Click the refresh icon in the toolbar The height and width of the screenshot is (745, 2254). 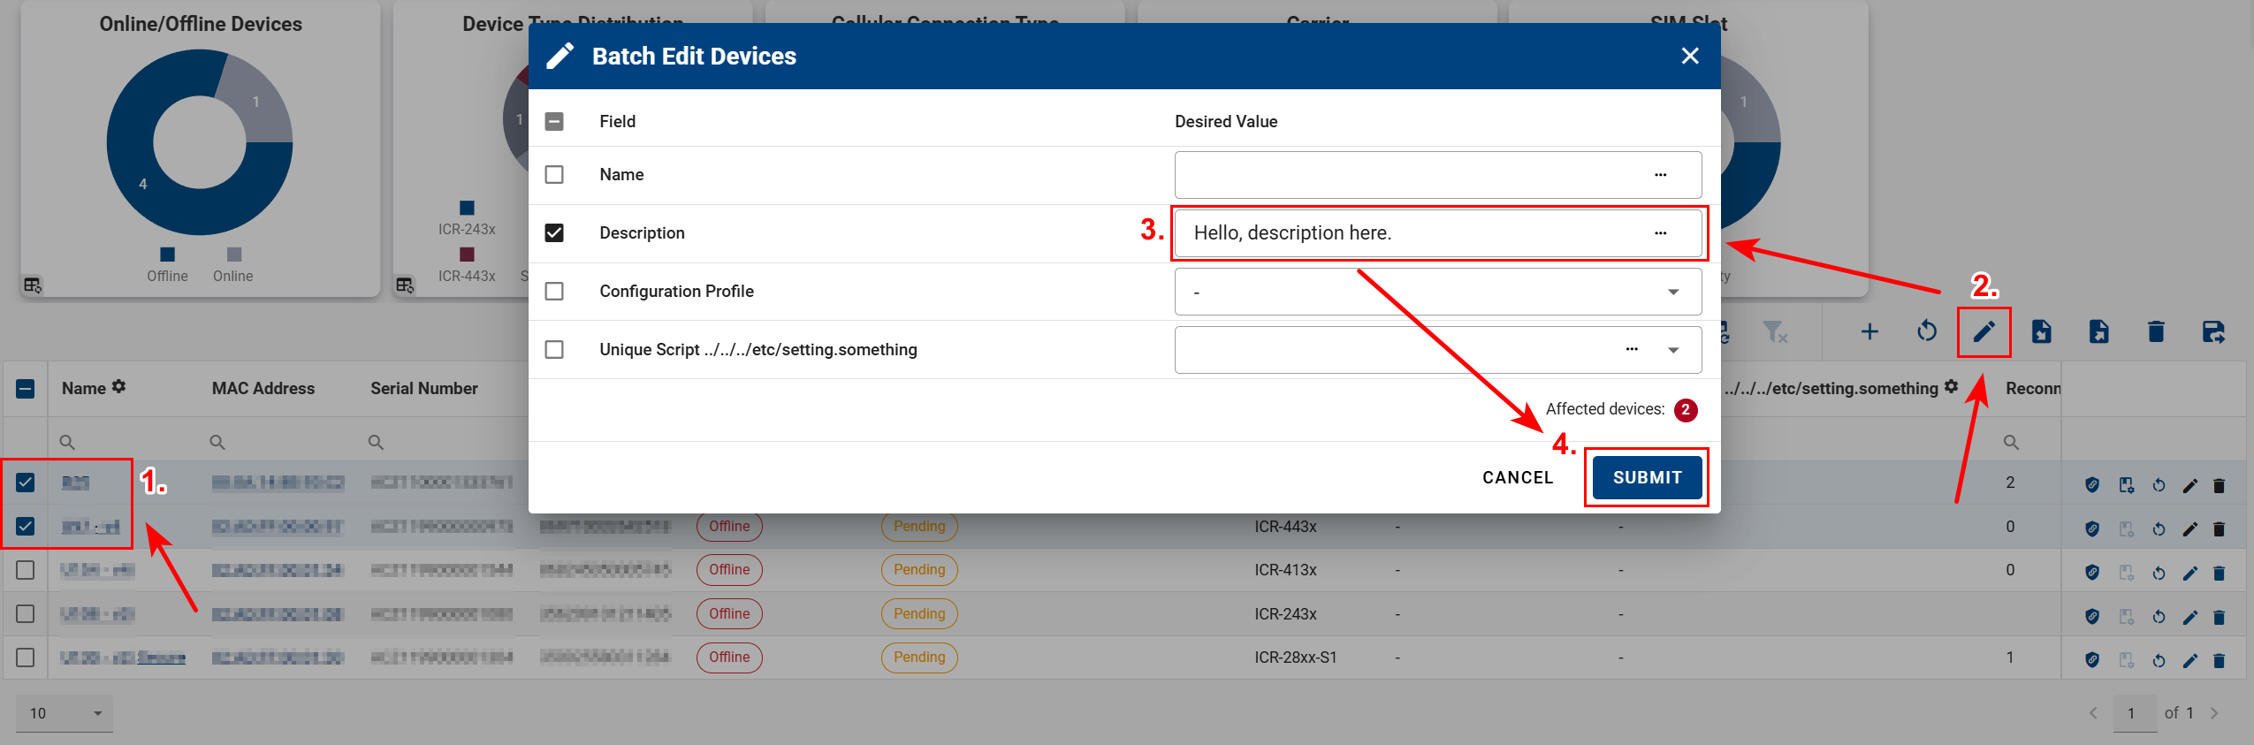1927,332
